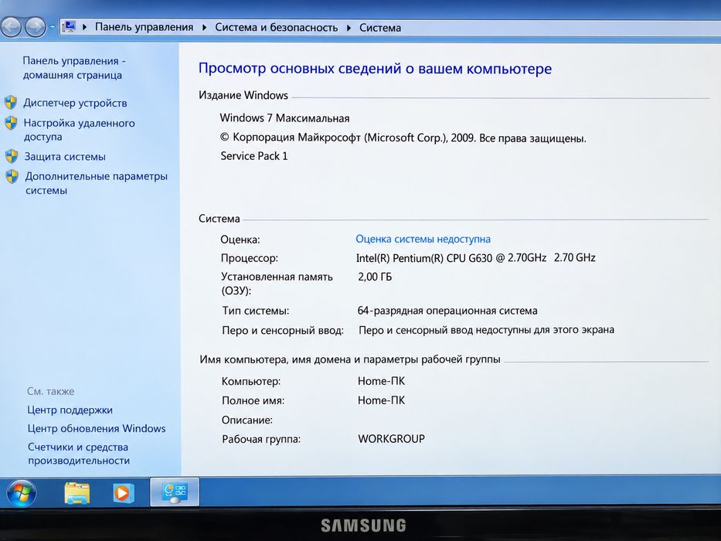
Task: Click processor value Intel(R) Pentium(R) CPU G630
Action: (x=475, y=257)
